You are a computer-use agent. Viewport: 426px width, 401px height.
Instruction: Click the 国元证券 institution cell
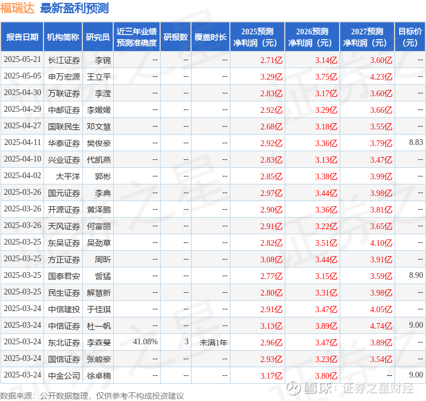coord(64,193)
